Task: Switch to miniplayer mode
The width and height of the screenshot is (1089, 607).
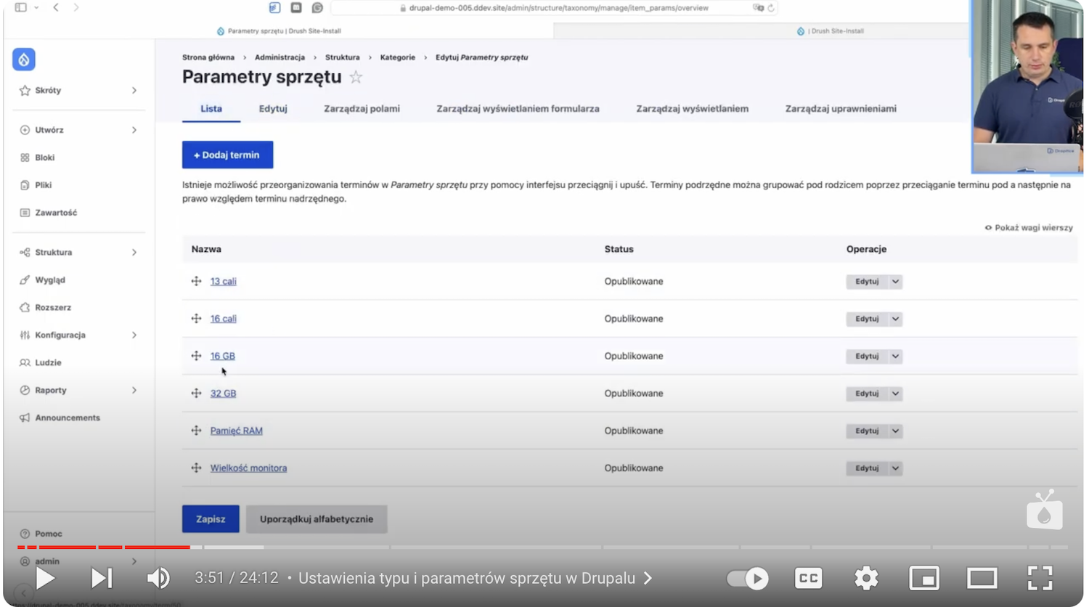Action: coord(924,579)
